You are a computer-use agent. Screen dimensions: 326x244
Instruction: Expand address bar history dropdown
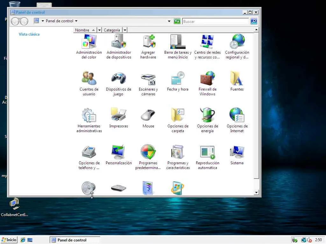point(169,21)
